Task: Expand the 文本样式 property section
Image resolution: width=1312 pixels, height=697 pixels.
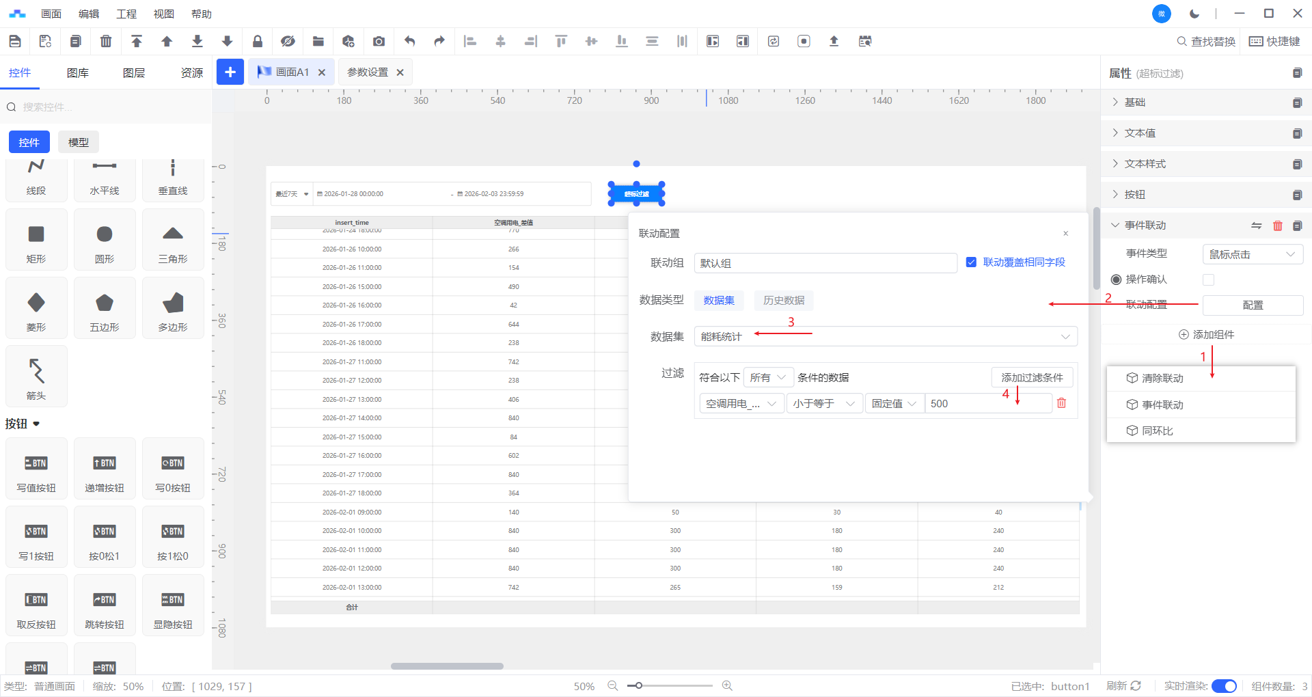Action: click(x=1145, y=164)
